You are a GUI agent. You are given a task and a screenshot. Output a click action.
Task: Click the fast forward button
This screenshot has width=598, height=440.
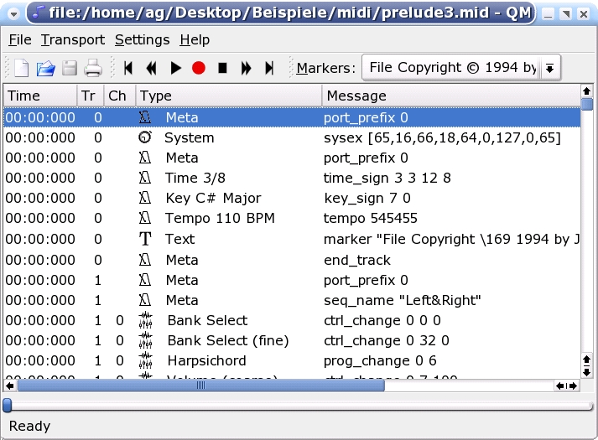pyautogui.click(x=246, y=68)
